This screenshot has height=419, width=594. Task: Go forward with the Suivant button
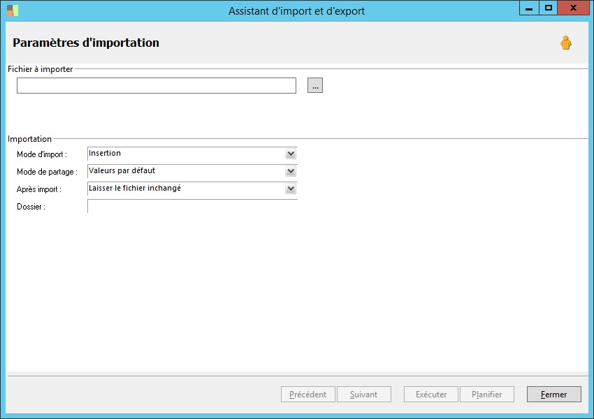click(x=363, y=395)
